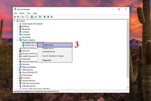Click the Back arrow toolbar icon
Image resolution: width=151 pixels, height=101 pixels.
tap(15, 17)
